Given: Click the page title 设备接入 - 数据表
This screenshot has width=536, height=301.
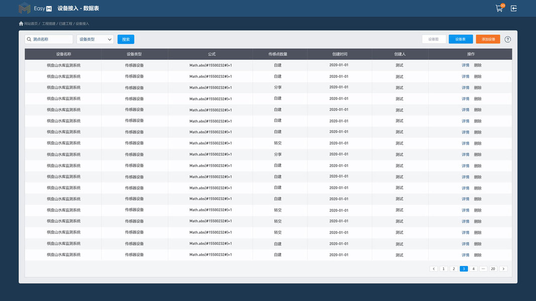Looking at the screenshot, I should click(x=78, y=8).
